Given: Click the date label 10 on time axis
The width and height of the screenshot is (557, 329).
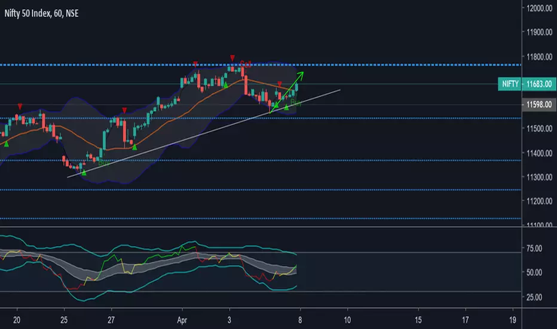Looking at the screenshot, I should 347,320.
